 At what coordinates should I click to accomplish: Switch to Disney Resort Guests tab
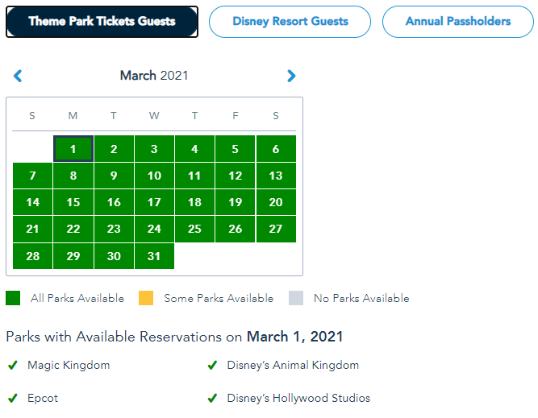coord(290,22)
